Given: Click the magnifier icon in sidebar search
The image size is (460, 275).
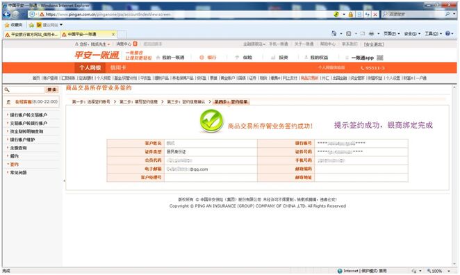Looking at the screenshot, I should pos(7,90).
